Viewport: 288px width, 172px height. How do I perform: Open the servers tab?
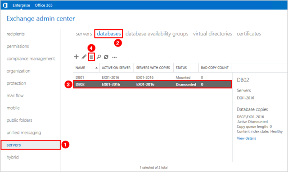(x=84, y=34)
